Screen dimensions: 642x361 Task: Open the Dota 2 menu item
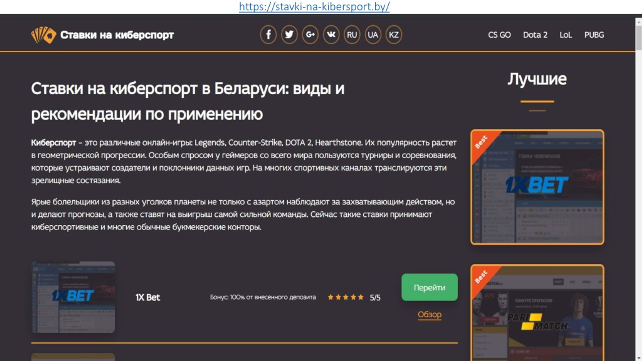click(x=535, y=35)
